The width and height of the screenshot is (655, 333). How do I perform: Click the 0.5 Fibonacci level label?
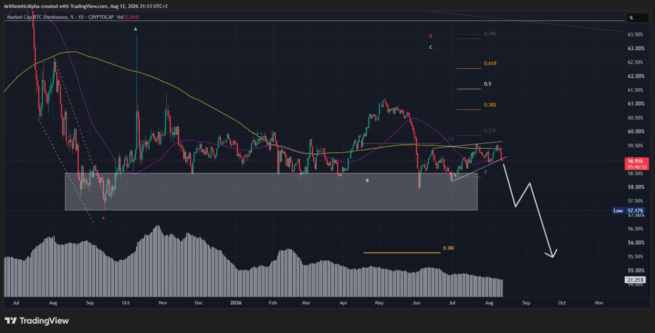[487, 84]
